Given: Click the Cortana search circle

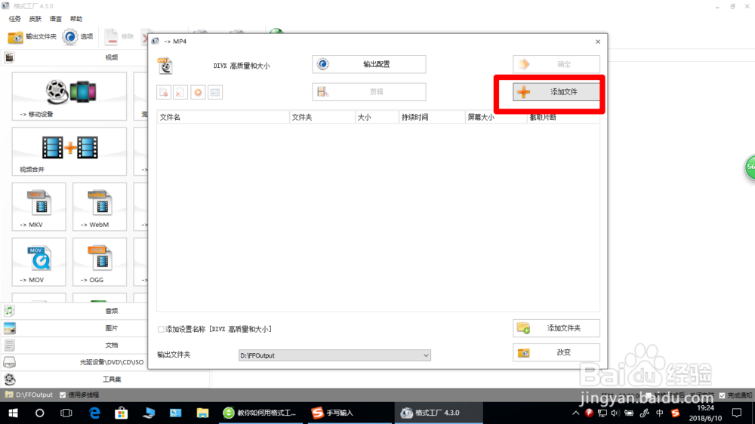Looking at the screenshot, I should tap(39, 413).
